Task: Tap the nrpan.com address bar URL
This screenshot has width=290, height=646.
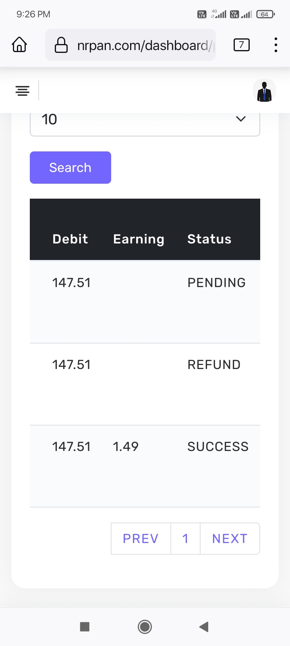Action: tap(143, 45)
